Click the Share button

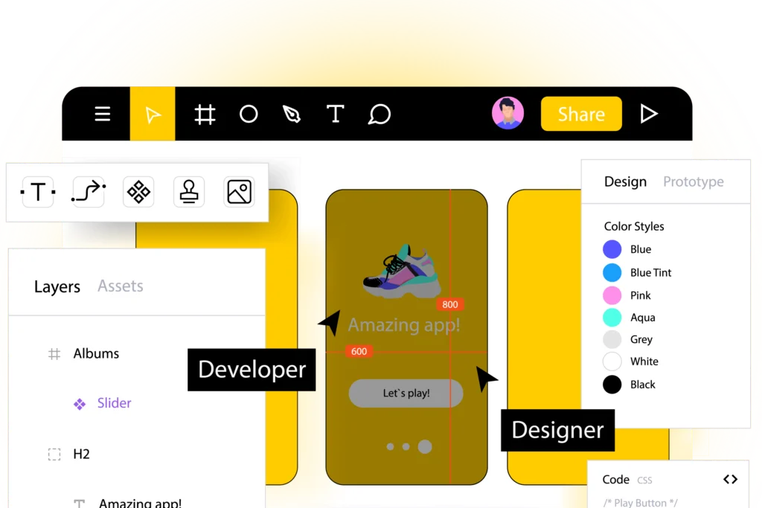click(x=581, y=114)
